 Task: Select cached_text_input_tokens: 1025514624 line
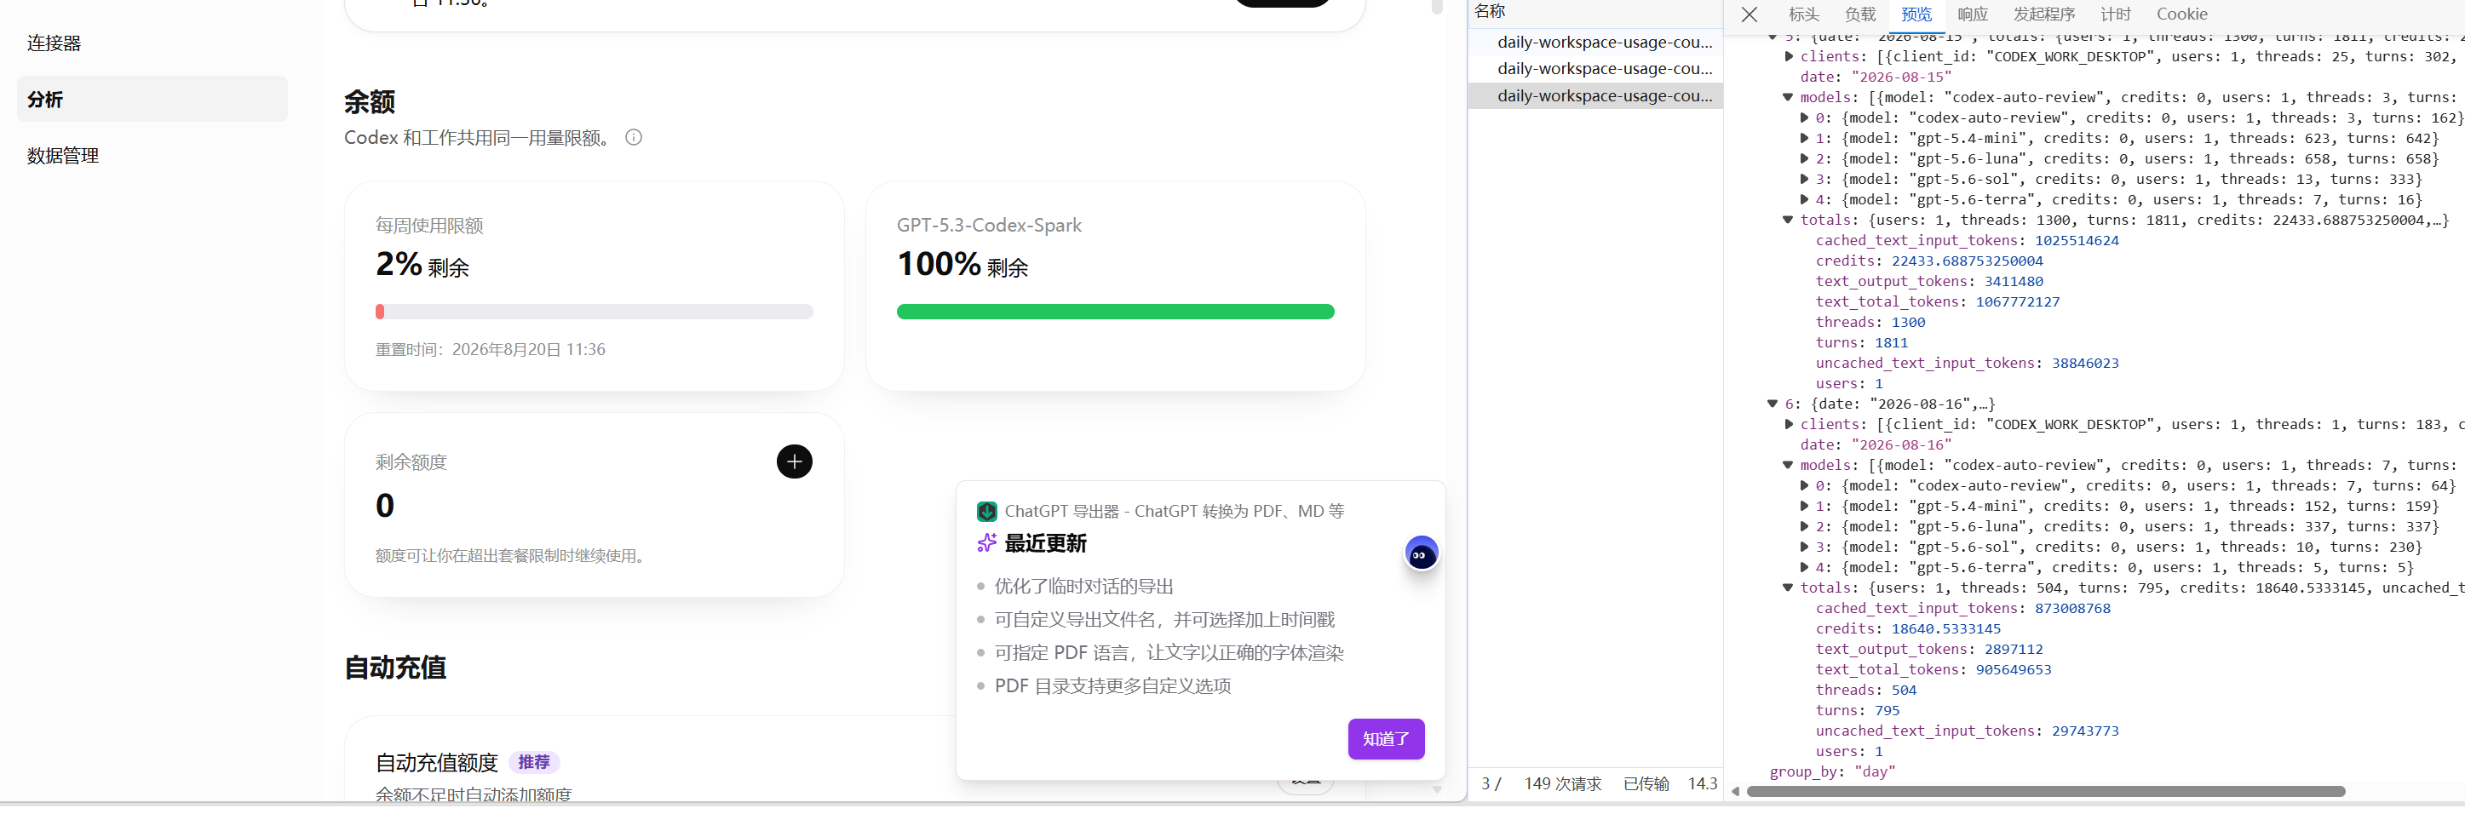(x=1967, y=242)
